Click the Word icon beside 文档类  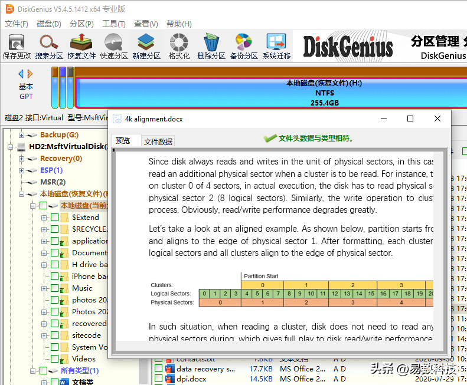point(64,381)
